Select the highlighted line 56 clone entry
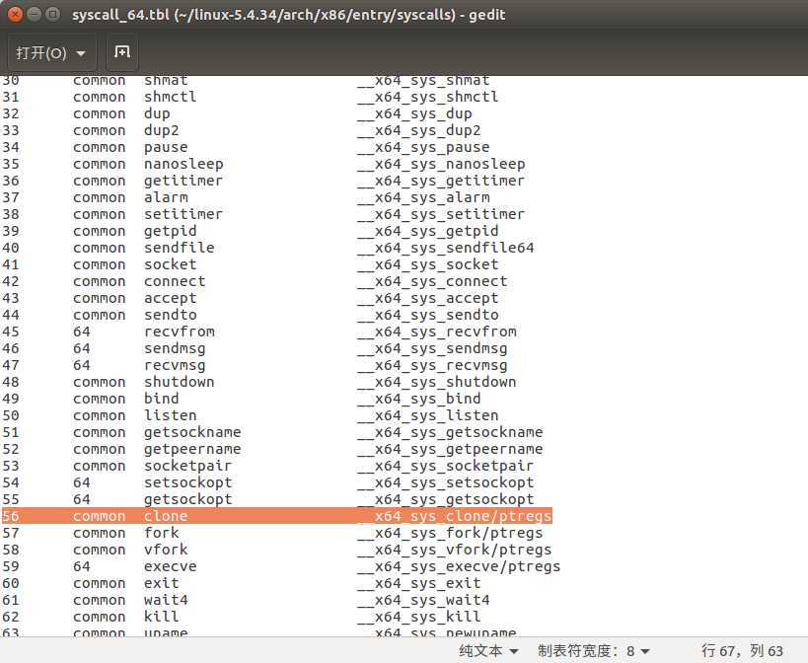The width and height of the screenshot is (808, 663). 276,516
